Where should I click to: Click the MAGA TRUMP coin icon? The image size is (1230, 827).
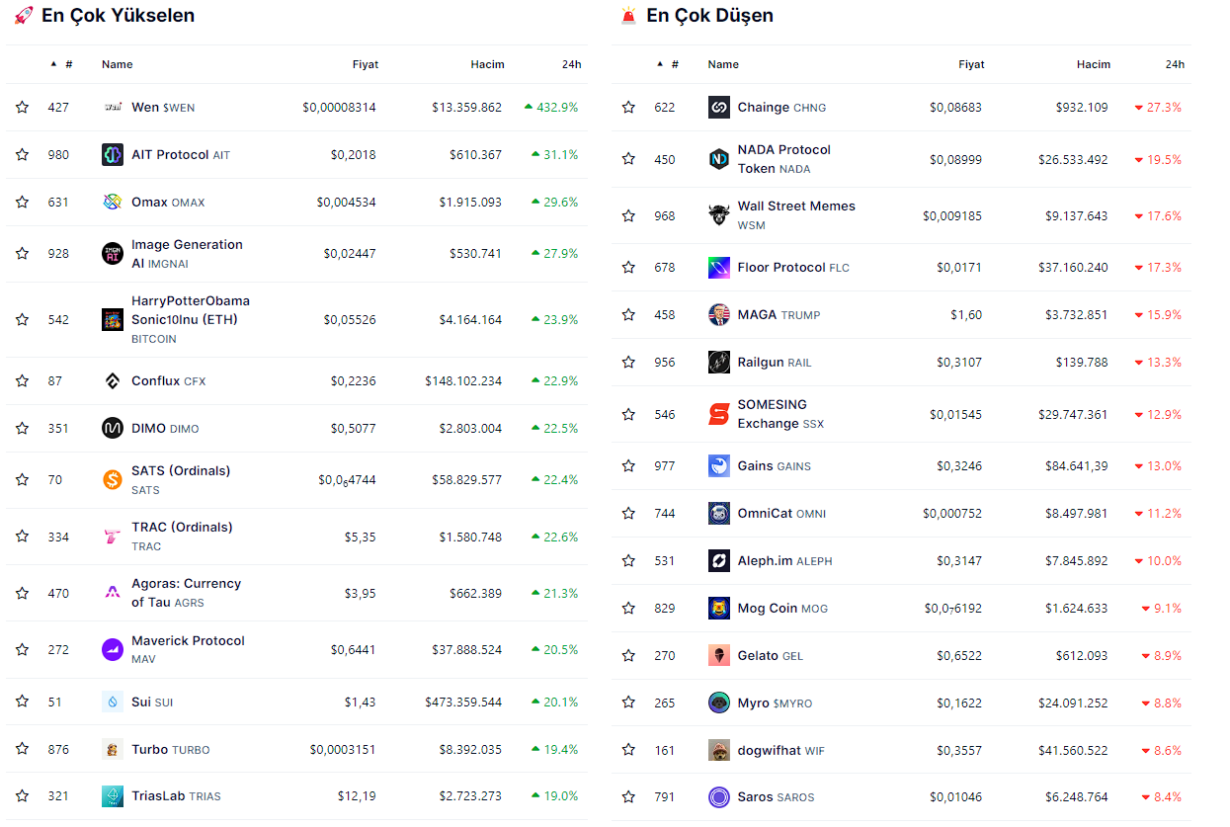tap(719, 315)
